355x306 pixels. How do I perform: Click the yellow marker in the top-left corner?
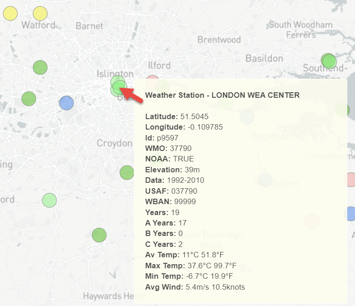(10, 14)
